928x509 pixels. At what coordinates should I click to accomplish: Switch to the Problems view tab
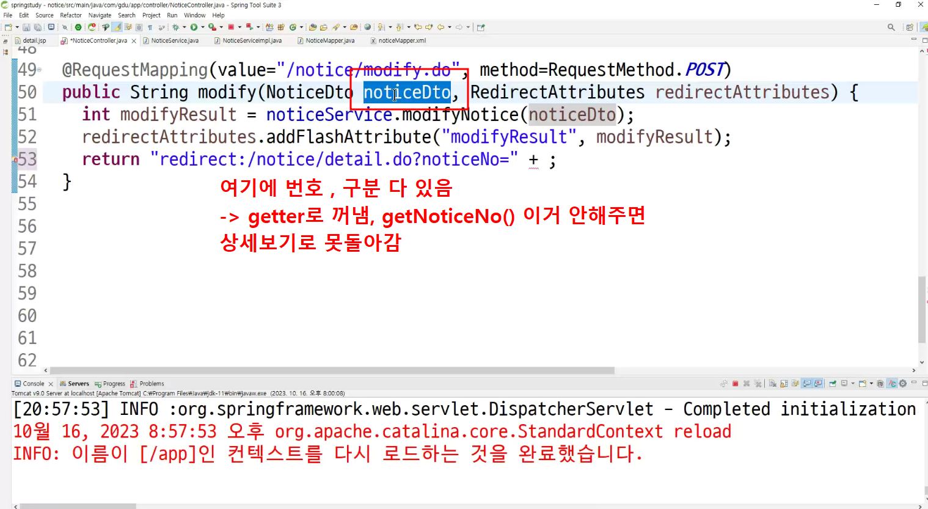coord(147,384)
